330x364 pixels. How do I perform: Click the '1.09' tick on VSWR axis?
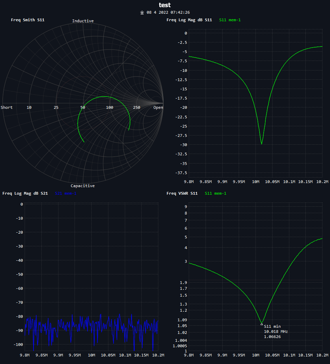click(182, 320)
